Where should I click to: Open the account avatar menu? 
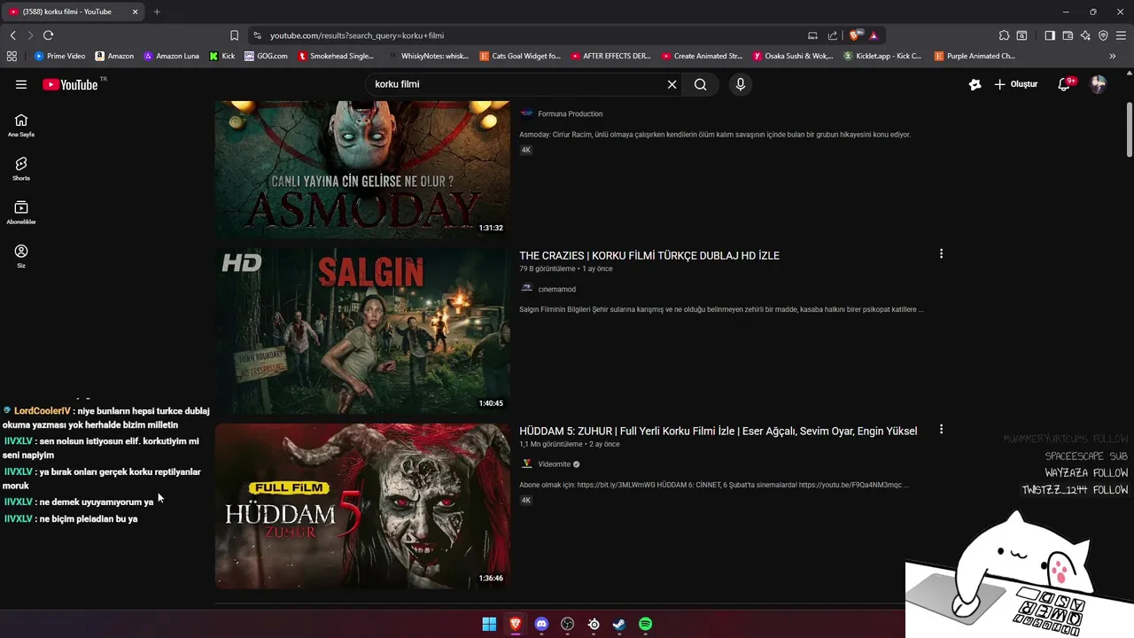(x=1099, y=84)
